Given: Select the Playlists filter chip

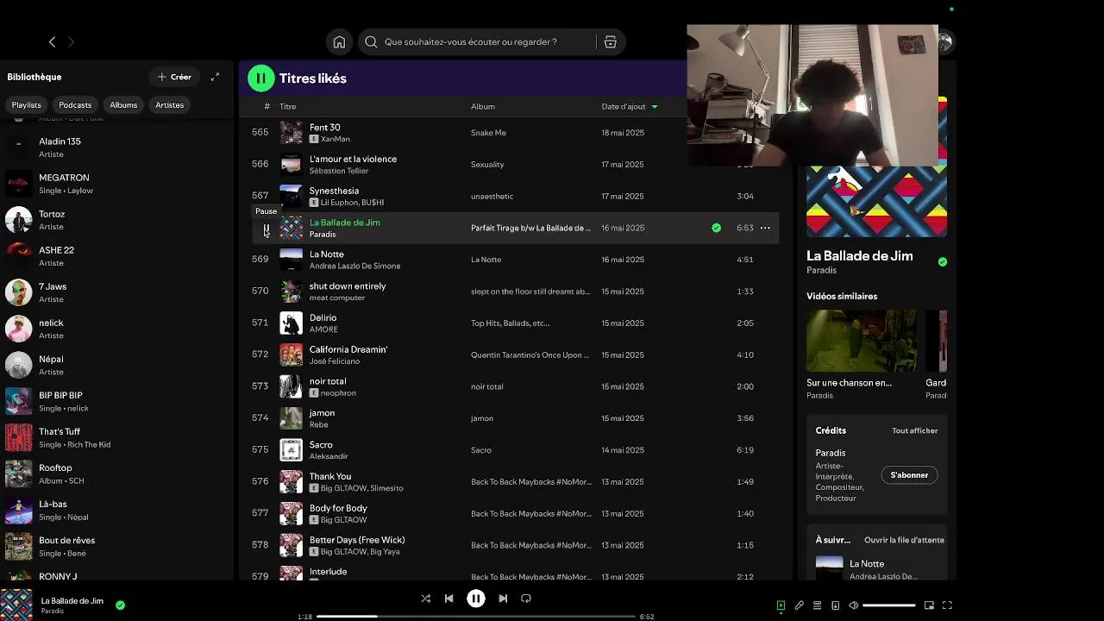Looking at the screenshot, I should [x=26, y=104].
